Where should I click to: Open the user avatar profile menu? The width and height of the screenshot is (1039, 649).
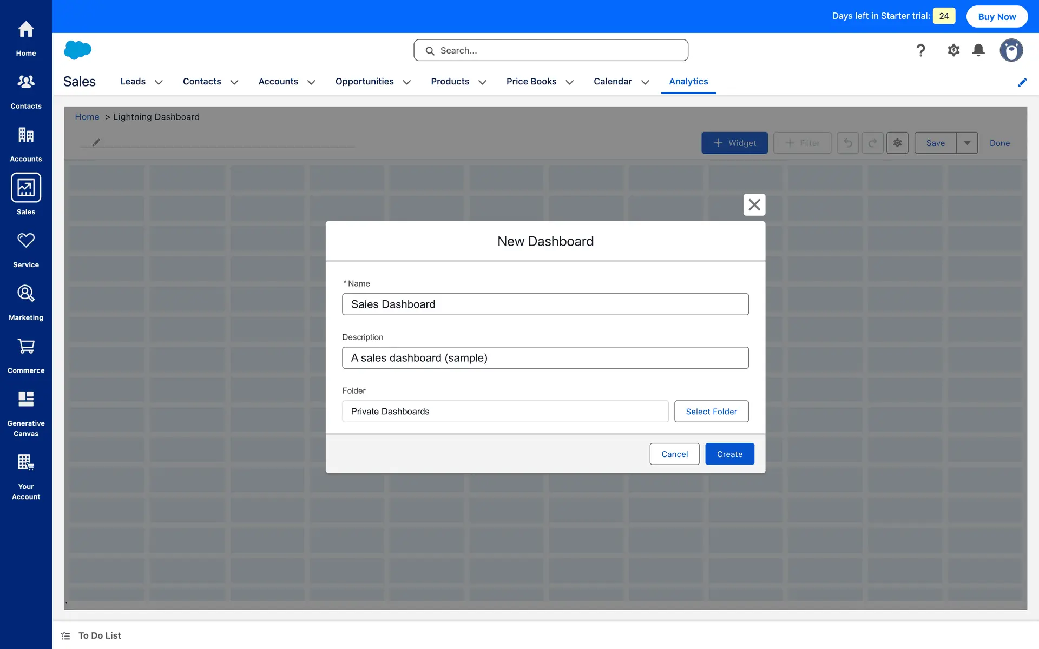1011,50
